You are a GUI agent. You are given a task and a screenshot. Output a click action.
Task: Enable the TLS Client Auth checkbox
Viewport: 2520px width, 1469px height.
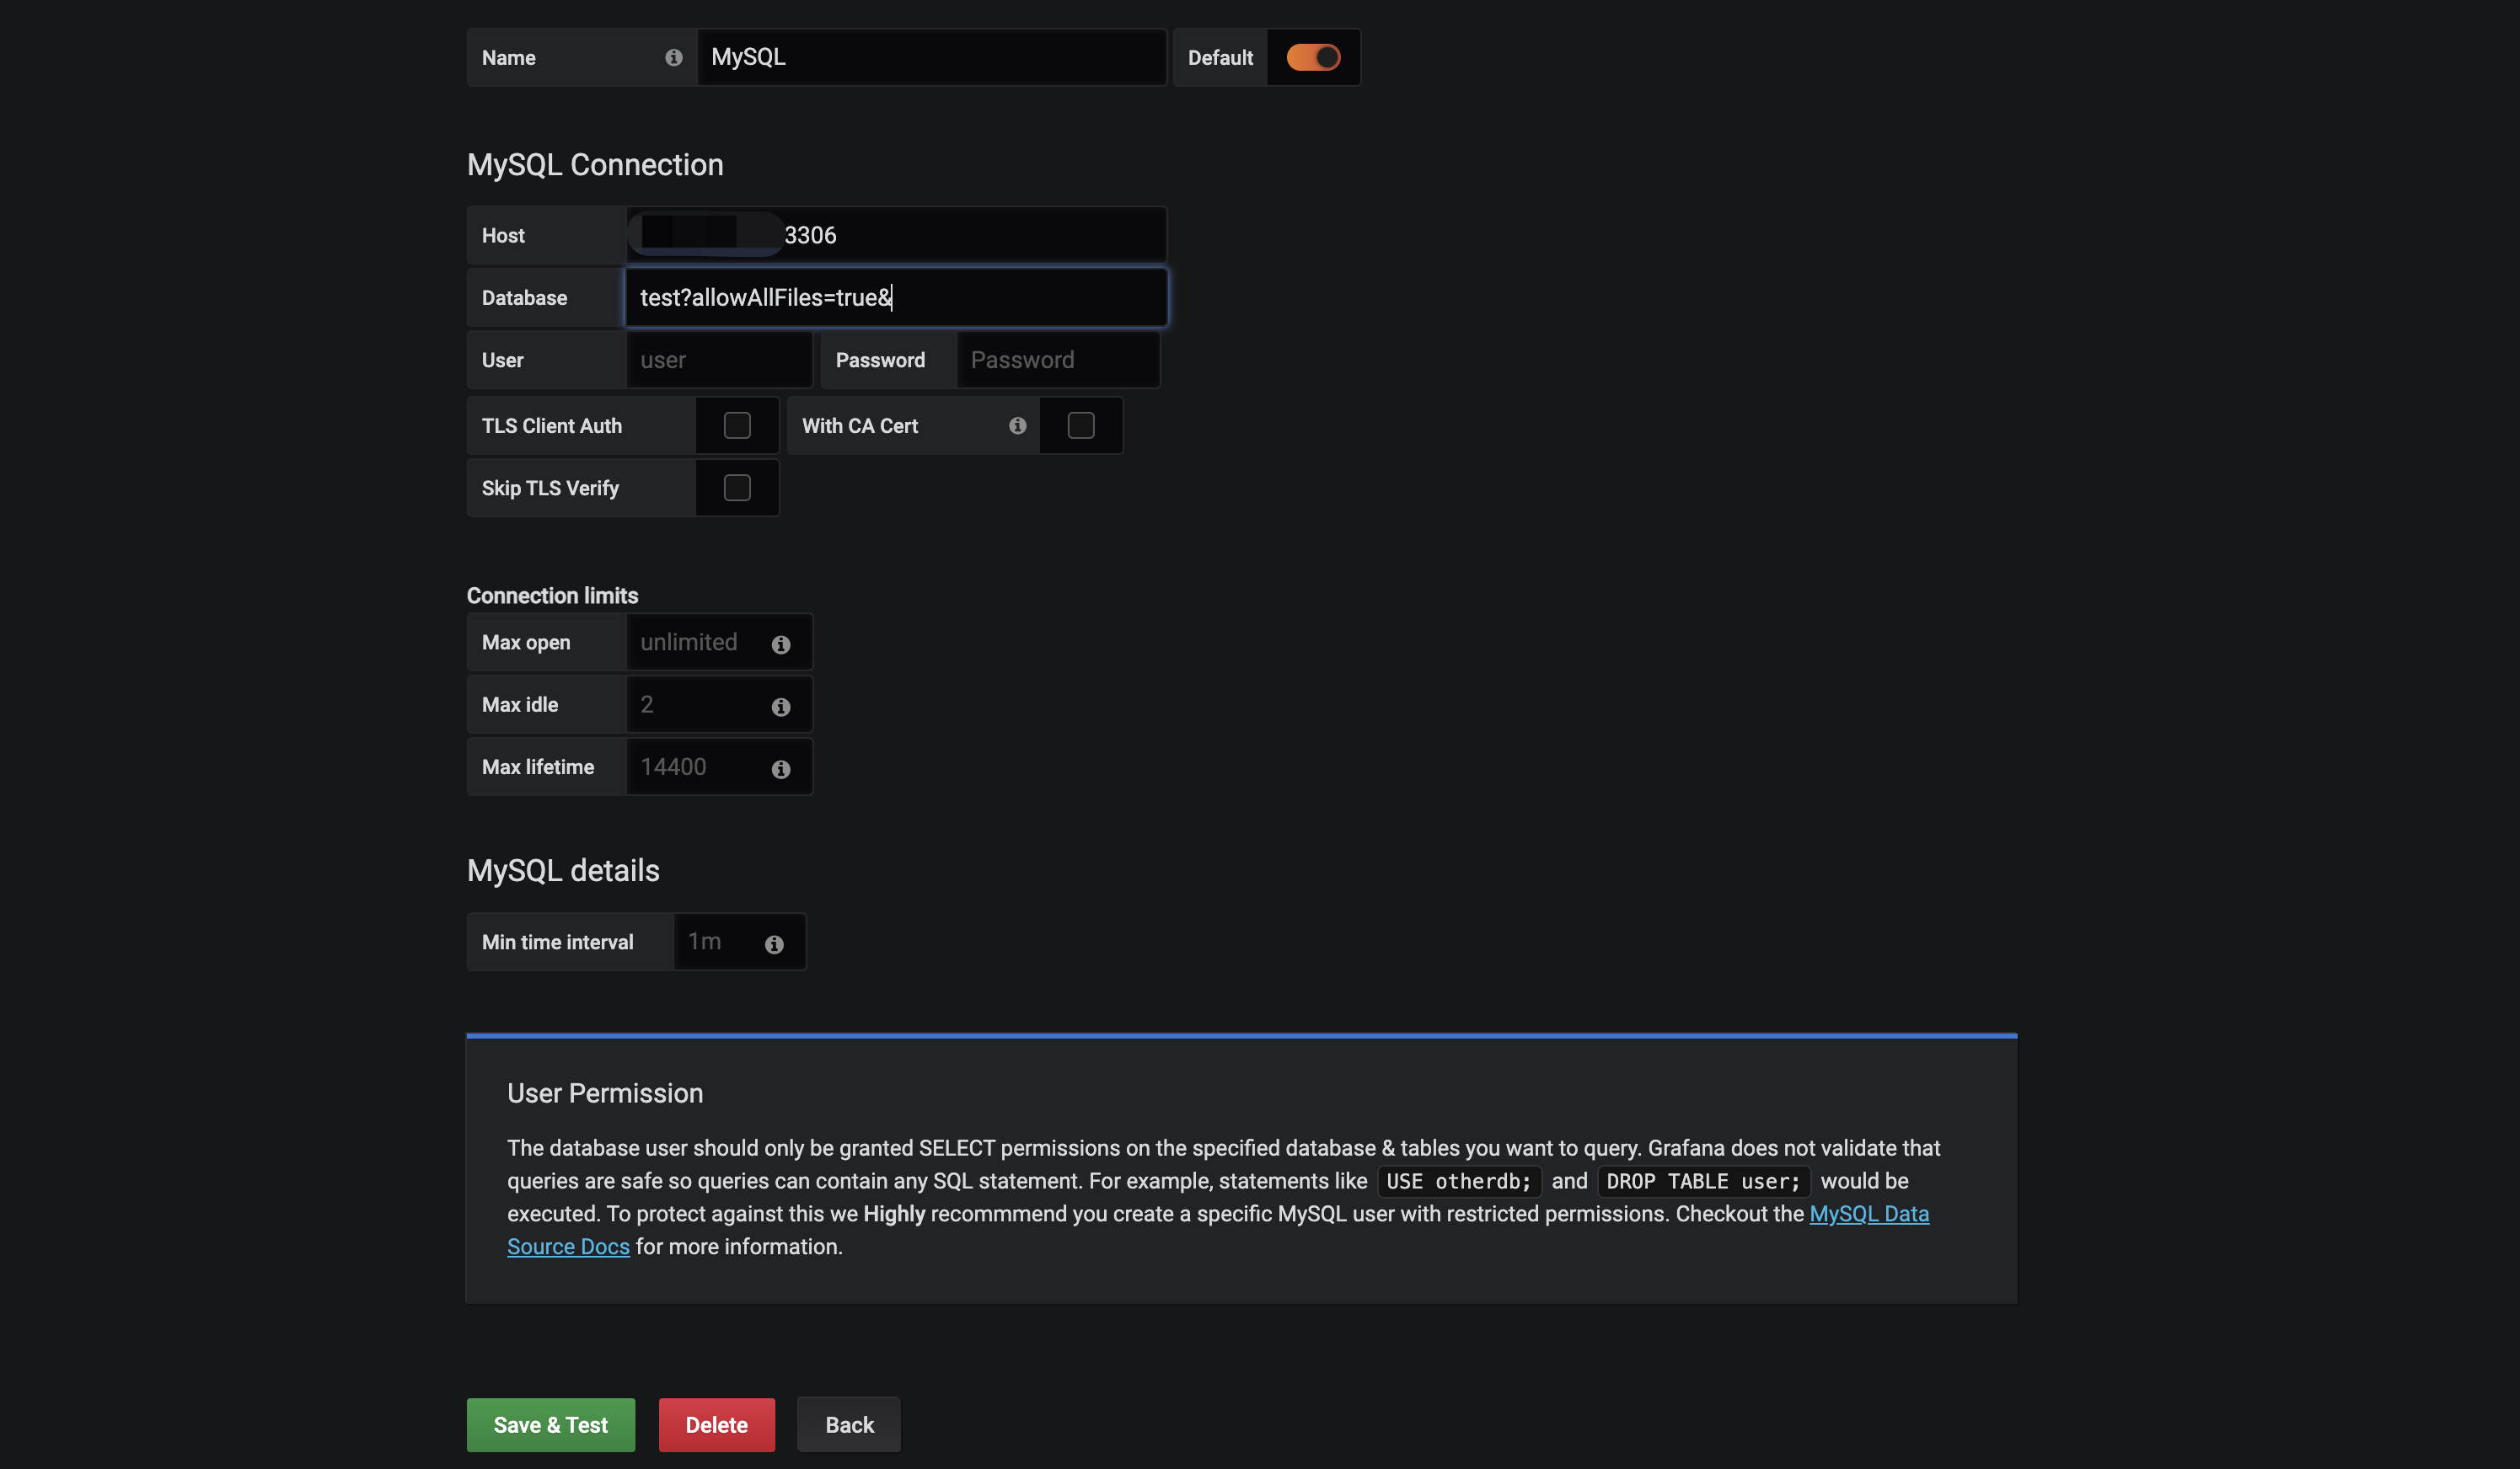tap(737, 425)
